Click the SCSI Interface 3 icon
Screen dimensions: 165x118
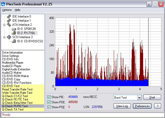pos(9,37)
